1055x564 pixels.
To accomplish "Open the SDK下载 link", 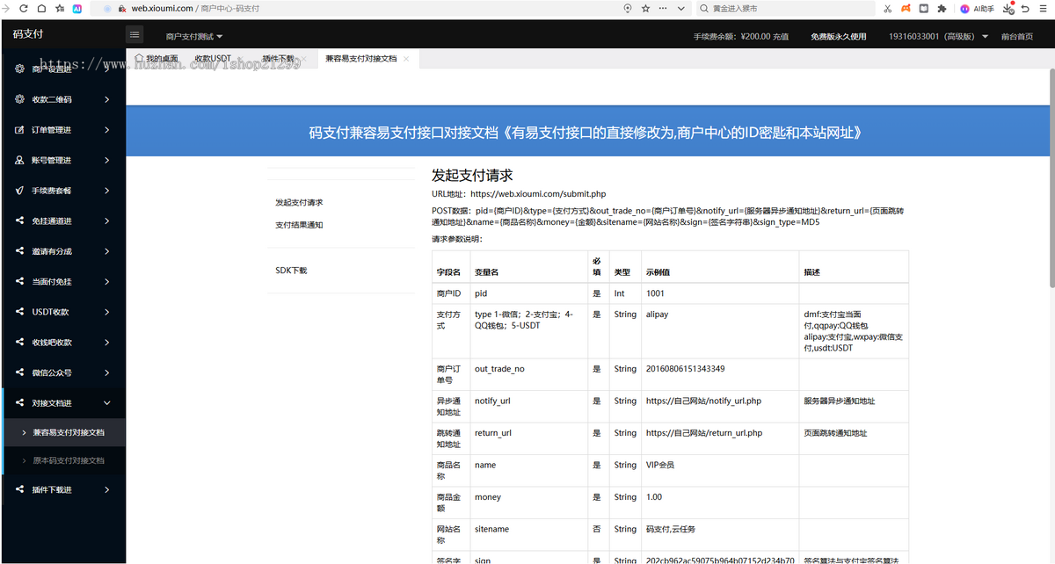I will 291,271.
